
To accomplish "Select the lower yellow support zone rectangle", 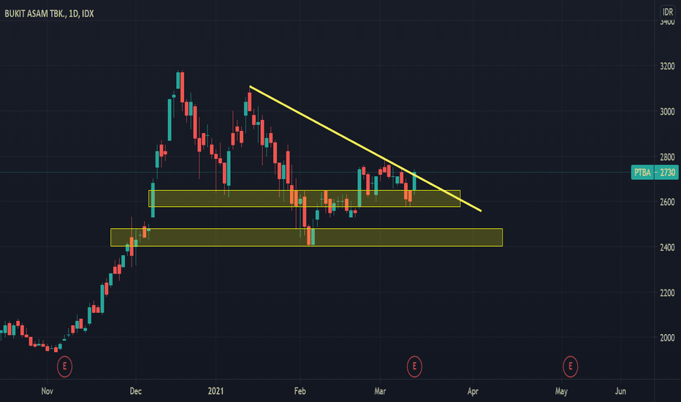I will click(x=307, y=238).
